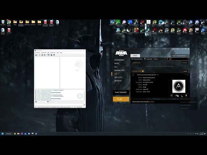Image resolution: width=207 pixels, height=155 pixels.
Task: Open mod folder link icon
Action: pyautogui.click(x=177, y=95)
